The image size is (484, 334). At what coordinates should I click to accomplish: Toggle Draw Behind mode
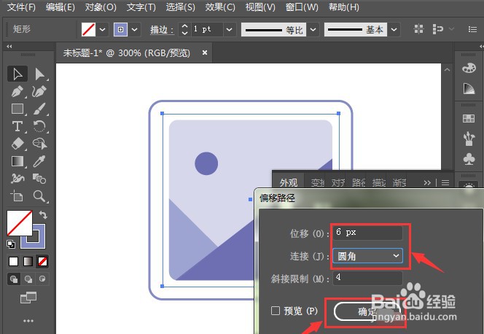tap(28, 279)
